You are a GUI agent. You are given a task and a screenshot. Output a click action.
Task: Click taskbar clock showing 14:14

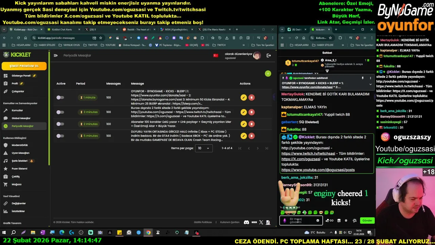pos(359,233)
